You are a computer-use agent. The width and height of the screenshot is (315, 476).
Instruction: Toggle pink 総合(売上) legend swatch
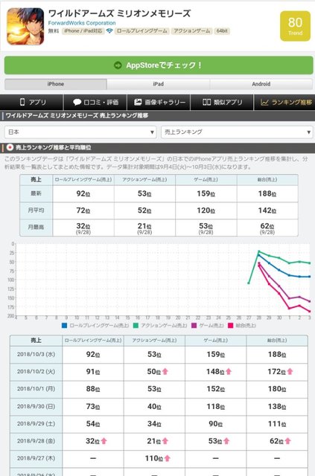230,326
